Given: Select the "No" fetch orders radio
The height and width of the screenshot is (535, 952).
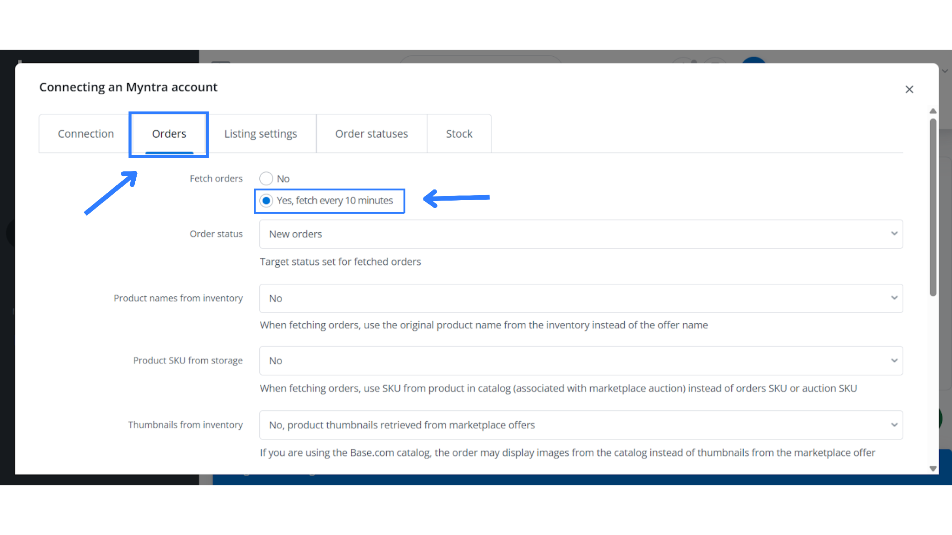Looking at the screenshot, I should 266,178.
